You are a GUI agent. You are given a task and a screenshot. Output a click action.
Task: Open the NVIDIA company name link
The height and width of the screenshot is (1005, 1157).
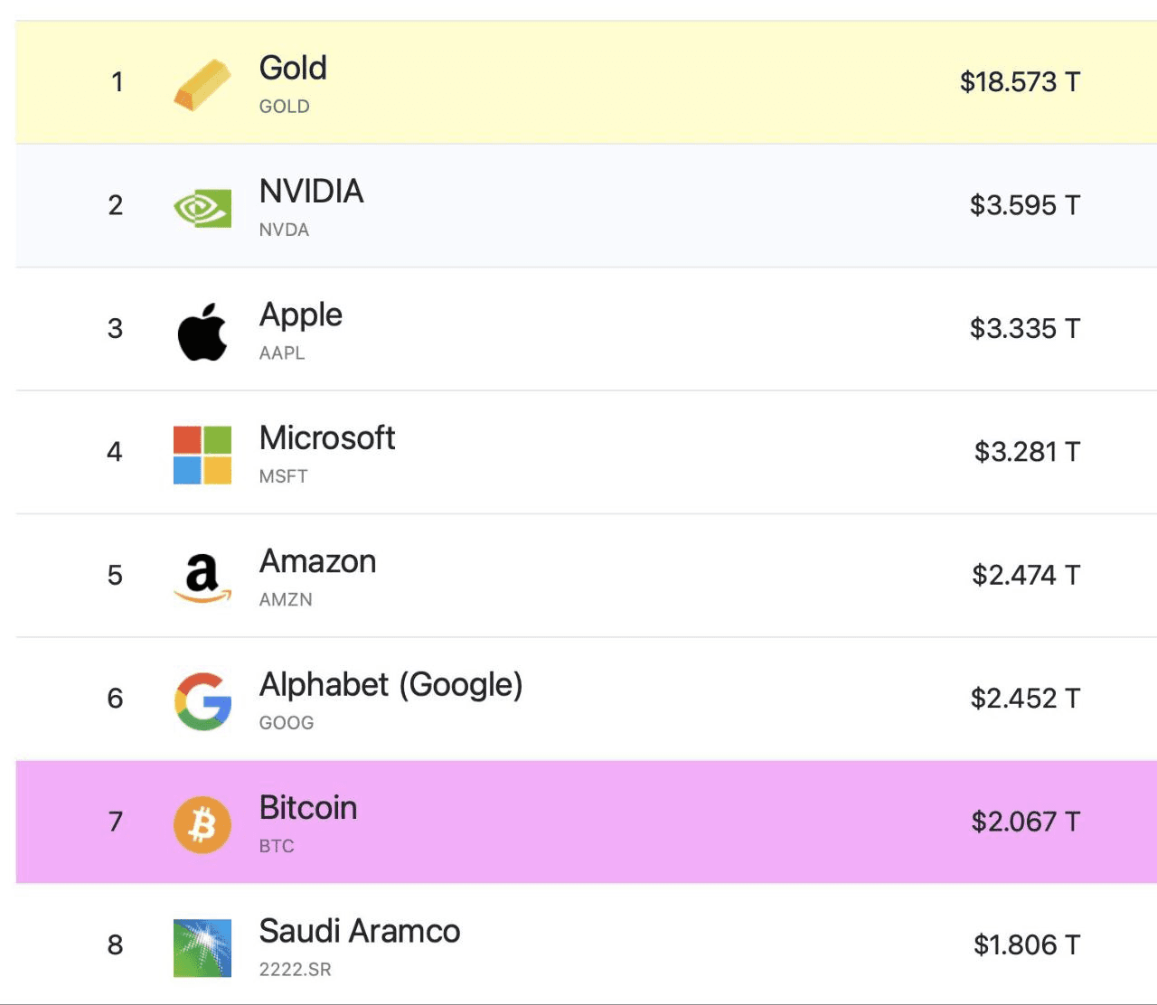click(312, 191)
